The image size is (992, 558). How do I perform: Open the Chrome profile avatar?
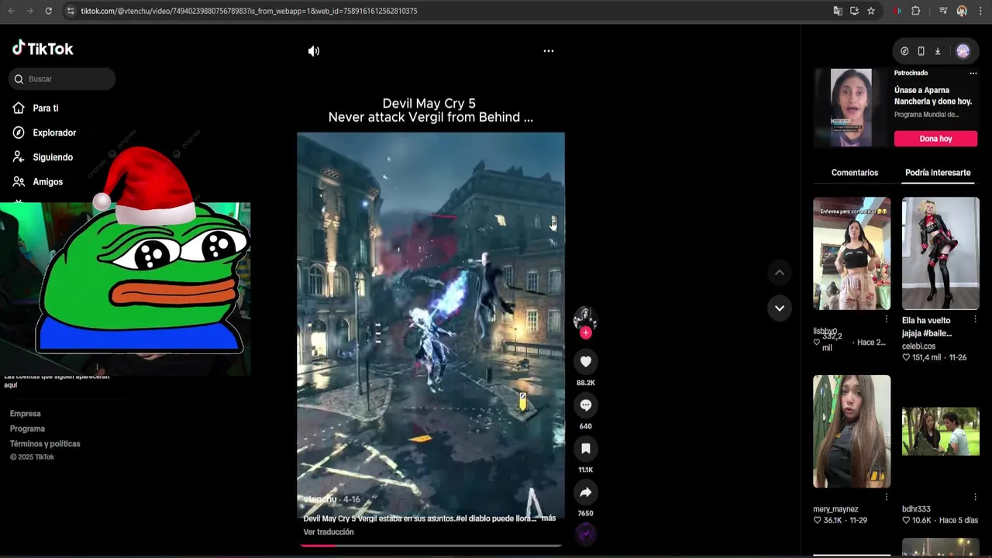point(962,11)
